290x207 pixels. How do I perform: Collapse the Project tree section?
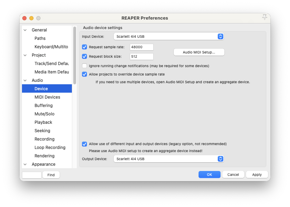coord(25,55)
